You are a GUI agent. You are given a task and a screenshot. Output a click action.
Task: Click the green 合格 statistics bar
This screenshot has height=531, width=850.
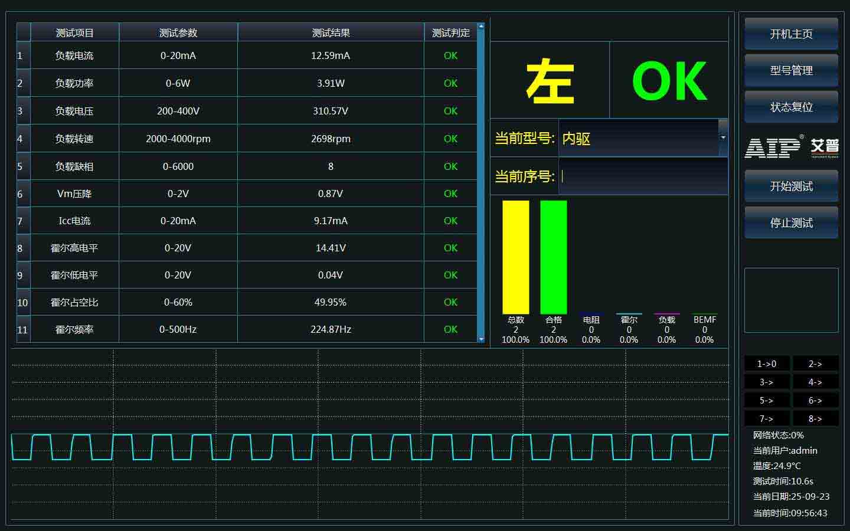[x=552, y=257]
